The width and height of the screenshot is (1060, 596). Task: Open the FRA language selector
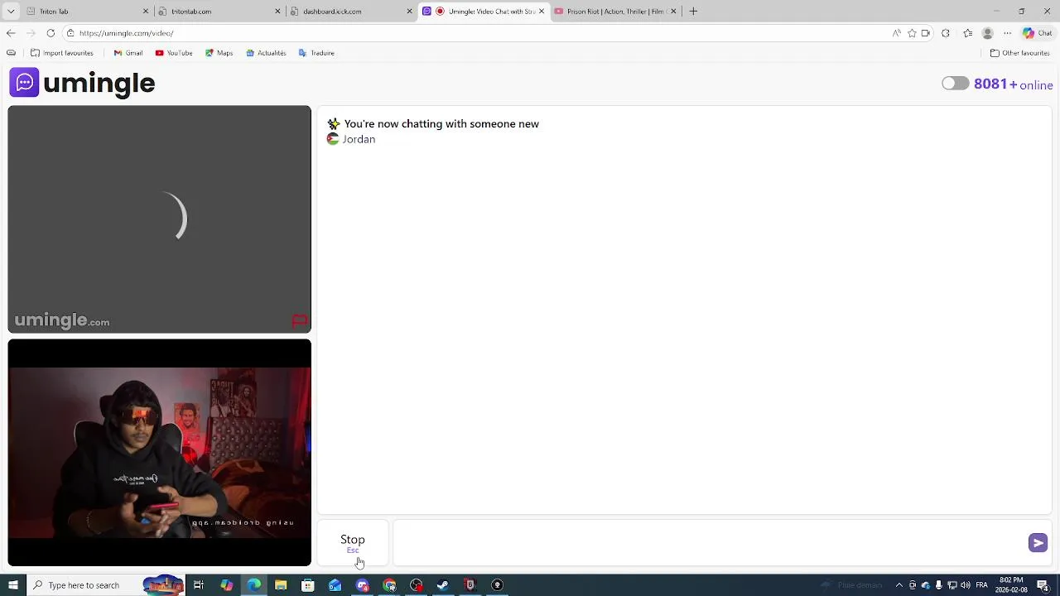pyautogui.click(x=982, y=585)
